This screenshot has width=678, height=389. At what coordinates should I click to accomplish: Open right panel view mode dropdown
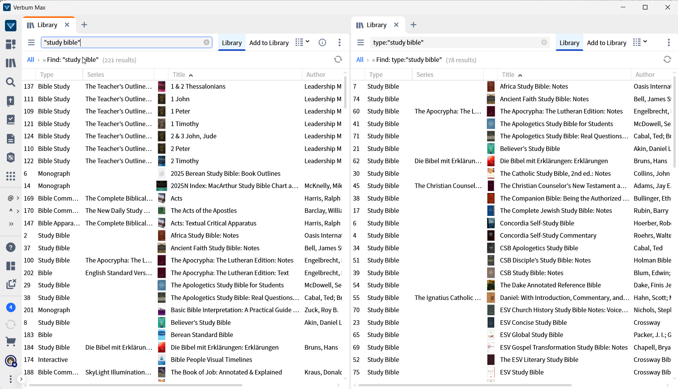pos(640,42)
